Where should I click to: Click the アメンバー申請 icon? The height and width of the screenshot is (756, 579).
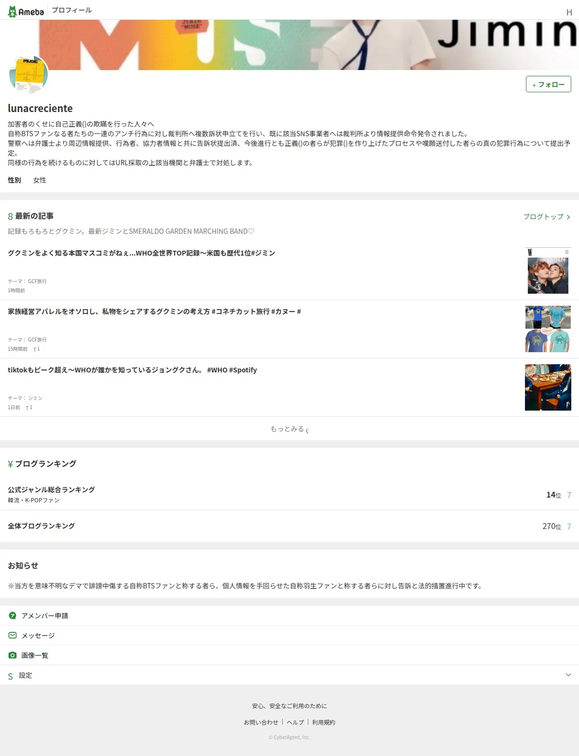[13, 616]
